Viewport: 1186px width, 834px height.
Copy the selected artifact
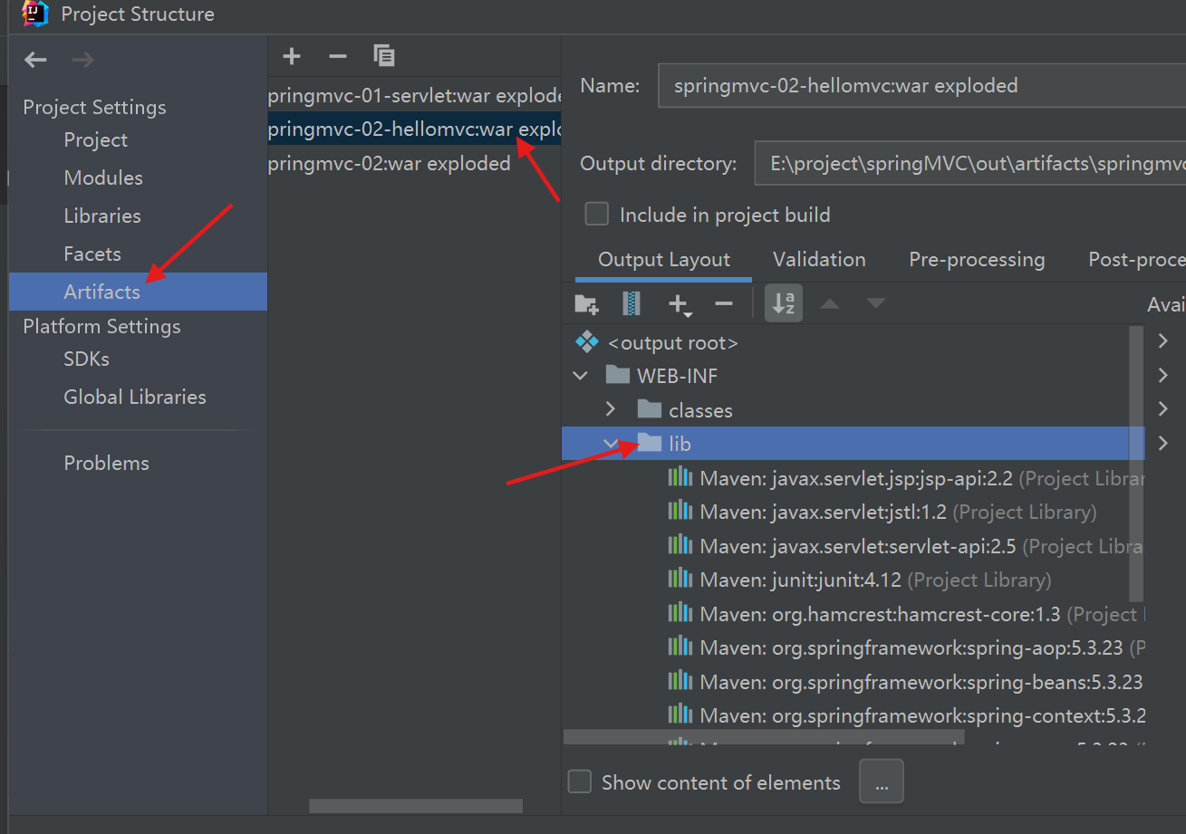384,56
